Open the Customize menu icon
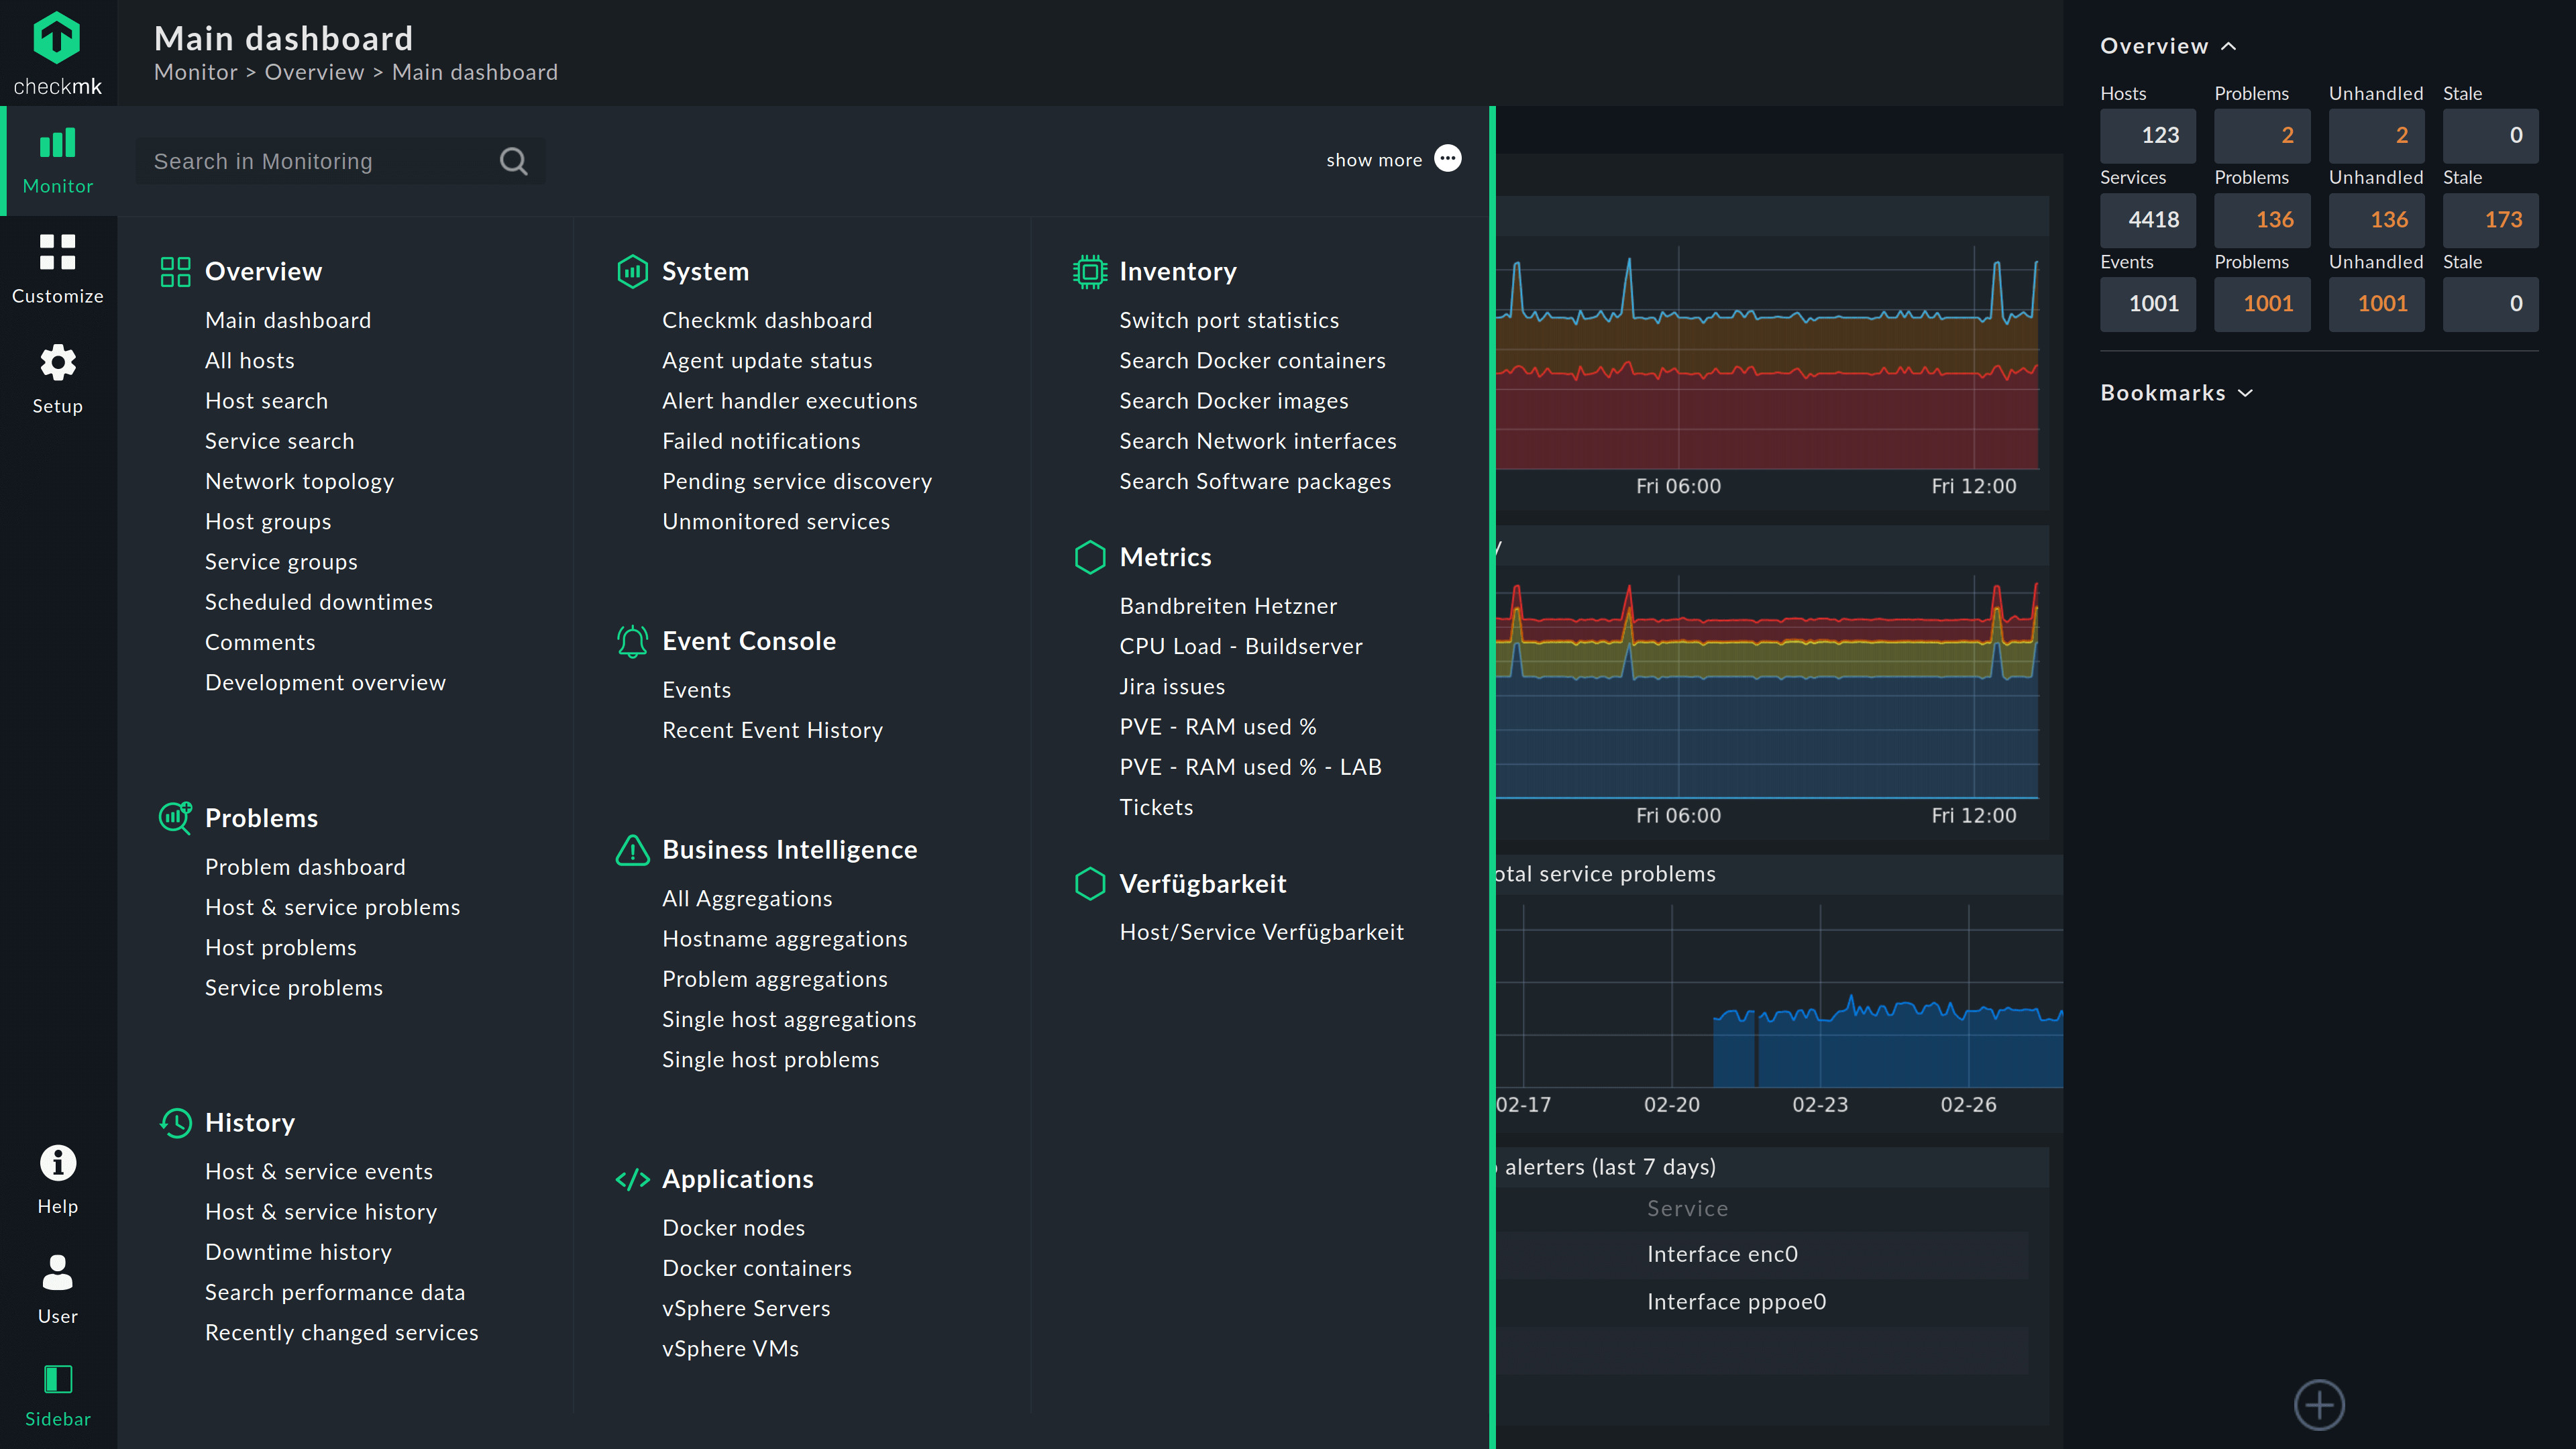Viewport: 2576px width, 1449px height. (57, 253)
